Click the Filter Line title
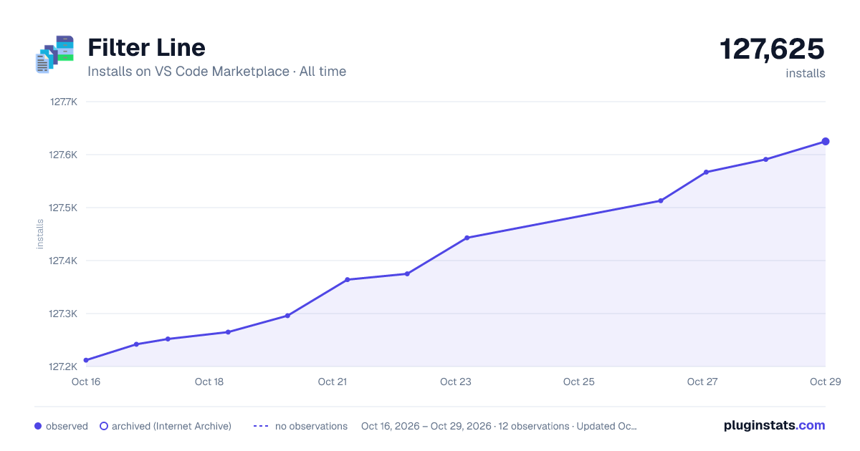The height and width of the screenshot is (451, 860). pyautogui.click(x=146, y=48)
